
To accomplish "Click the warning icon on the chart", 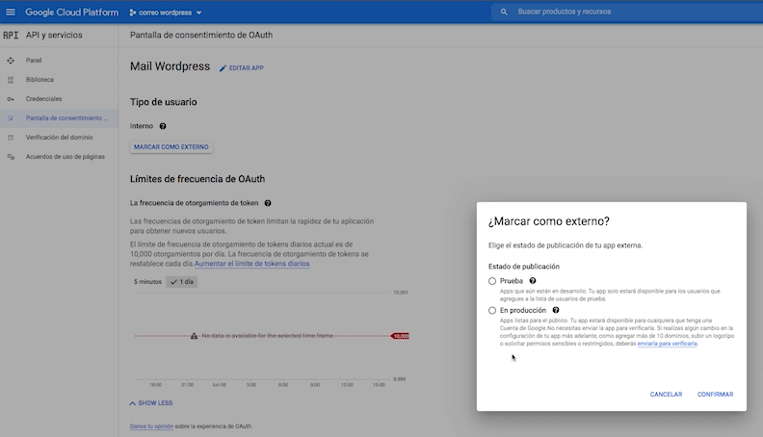I will tap(195, 336).
